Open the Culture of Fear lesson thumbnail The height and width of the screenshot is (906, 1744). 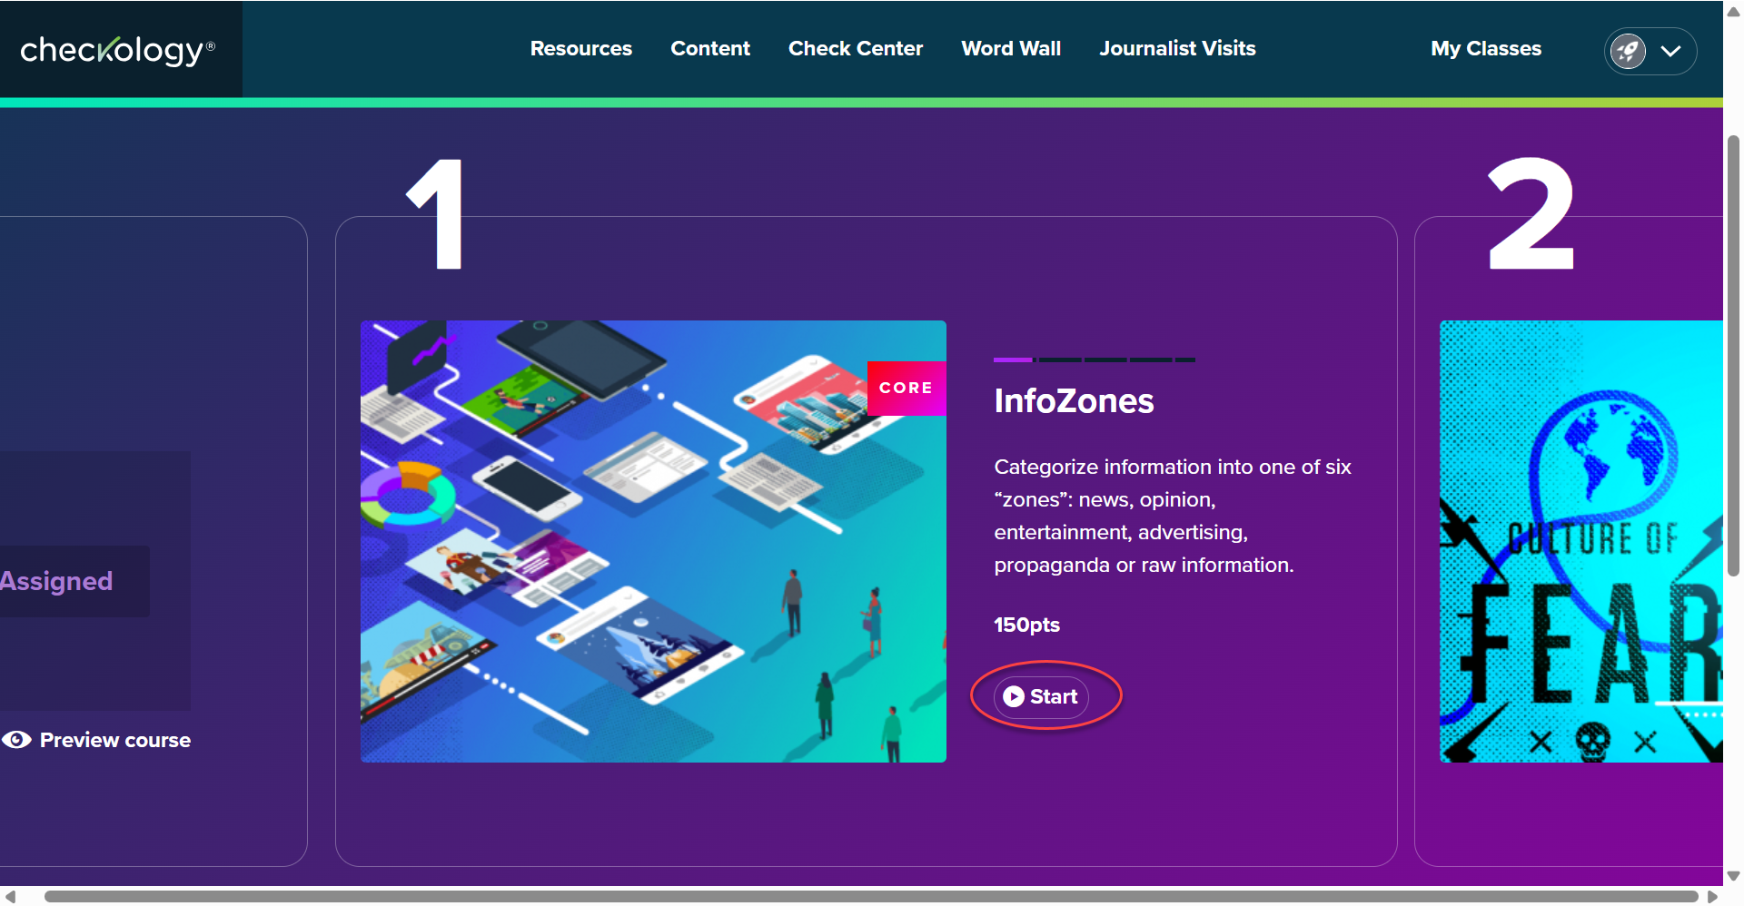pos(1581,541)
